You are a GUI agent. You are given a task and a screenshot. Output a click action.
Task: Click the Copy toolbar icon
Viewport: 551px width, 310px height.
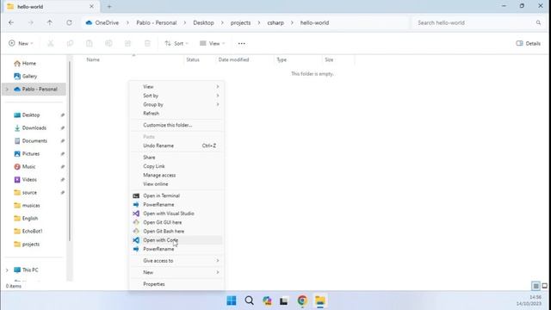coord(70,43)
